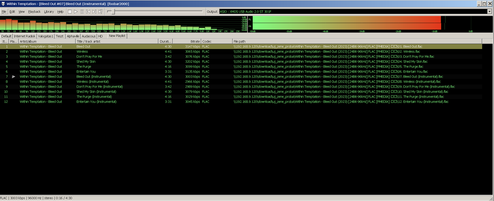The width and height of the screenshot is (494, 201).
Task: Maximize the foobar2000 window
Action: pyautogui.click(x=484, y=4)
